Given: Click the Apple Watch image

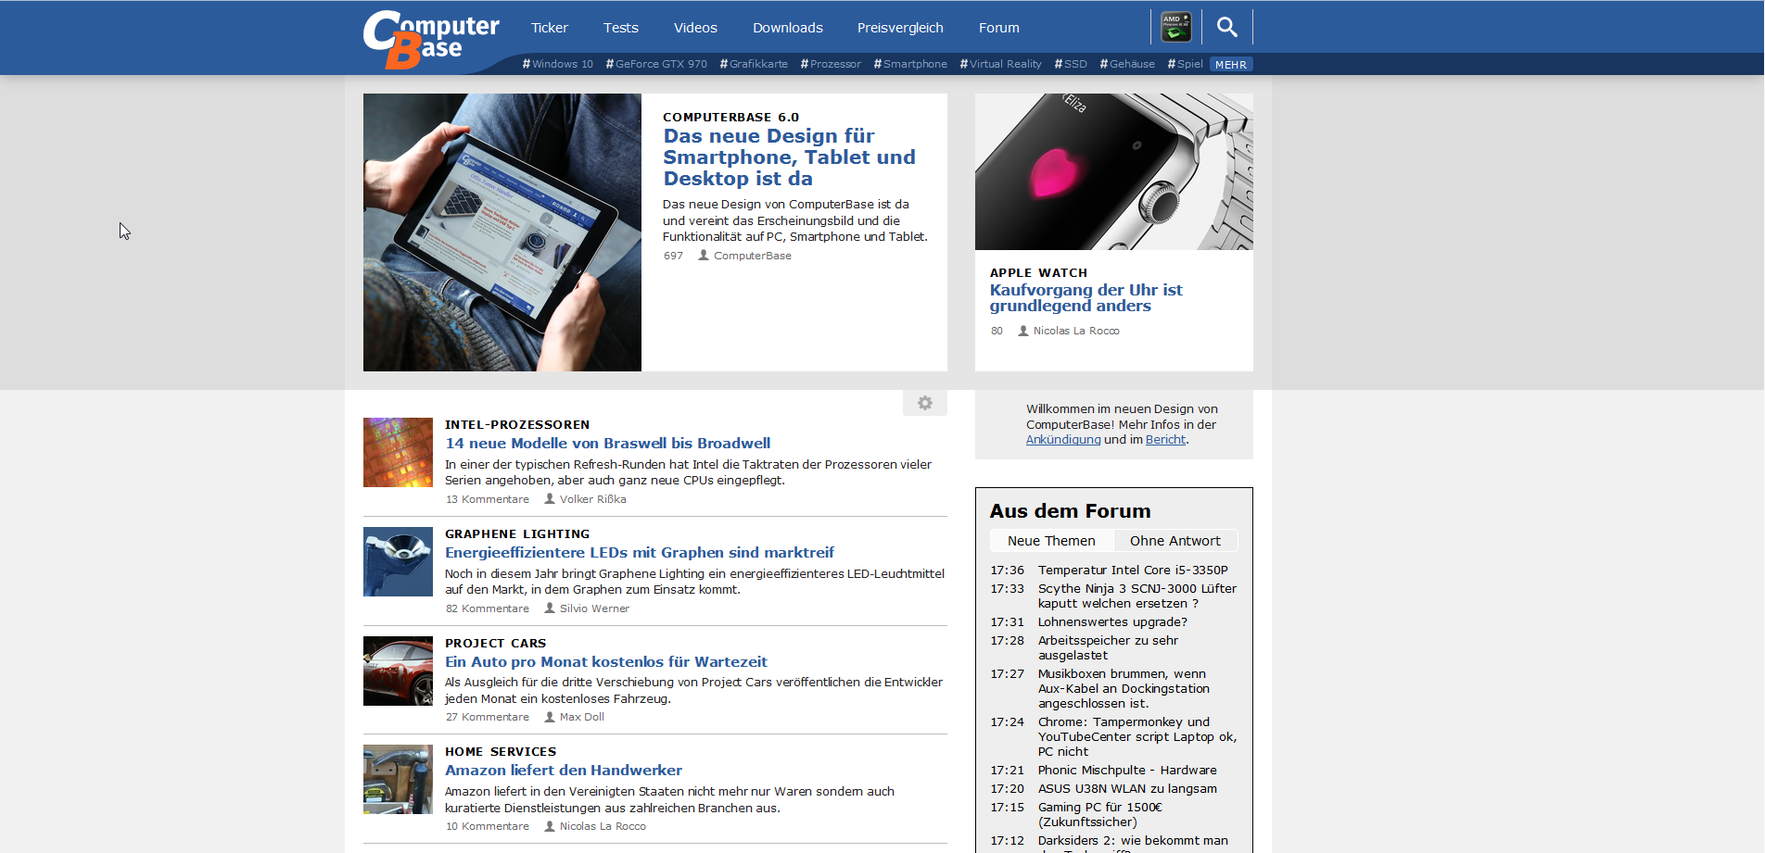Looking at the screenshot, I should coord(1114,171).
